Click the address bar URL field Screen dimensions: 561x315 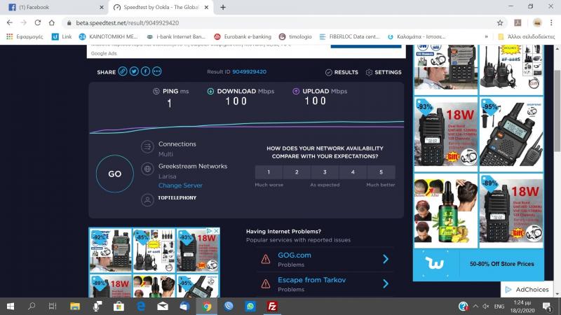click(283, 23)
